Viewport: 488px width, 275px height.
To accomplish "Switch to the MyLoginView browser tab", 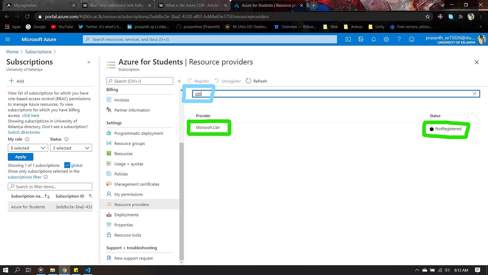I will pyautogui.click(x=40, y=6).
